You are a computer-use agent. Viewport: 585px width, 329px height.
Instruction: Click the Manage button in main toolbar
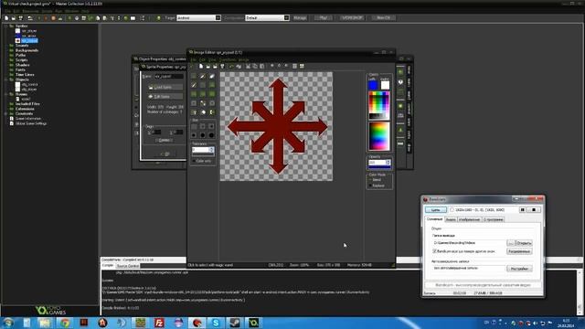(300, 18)
